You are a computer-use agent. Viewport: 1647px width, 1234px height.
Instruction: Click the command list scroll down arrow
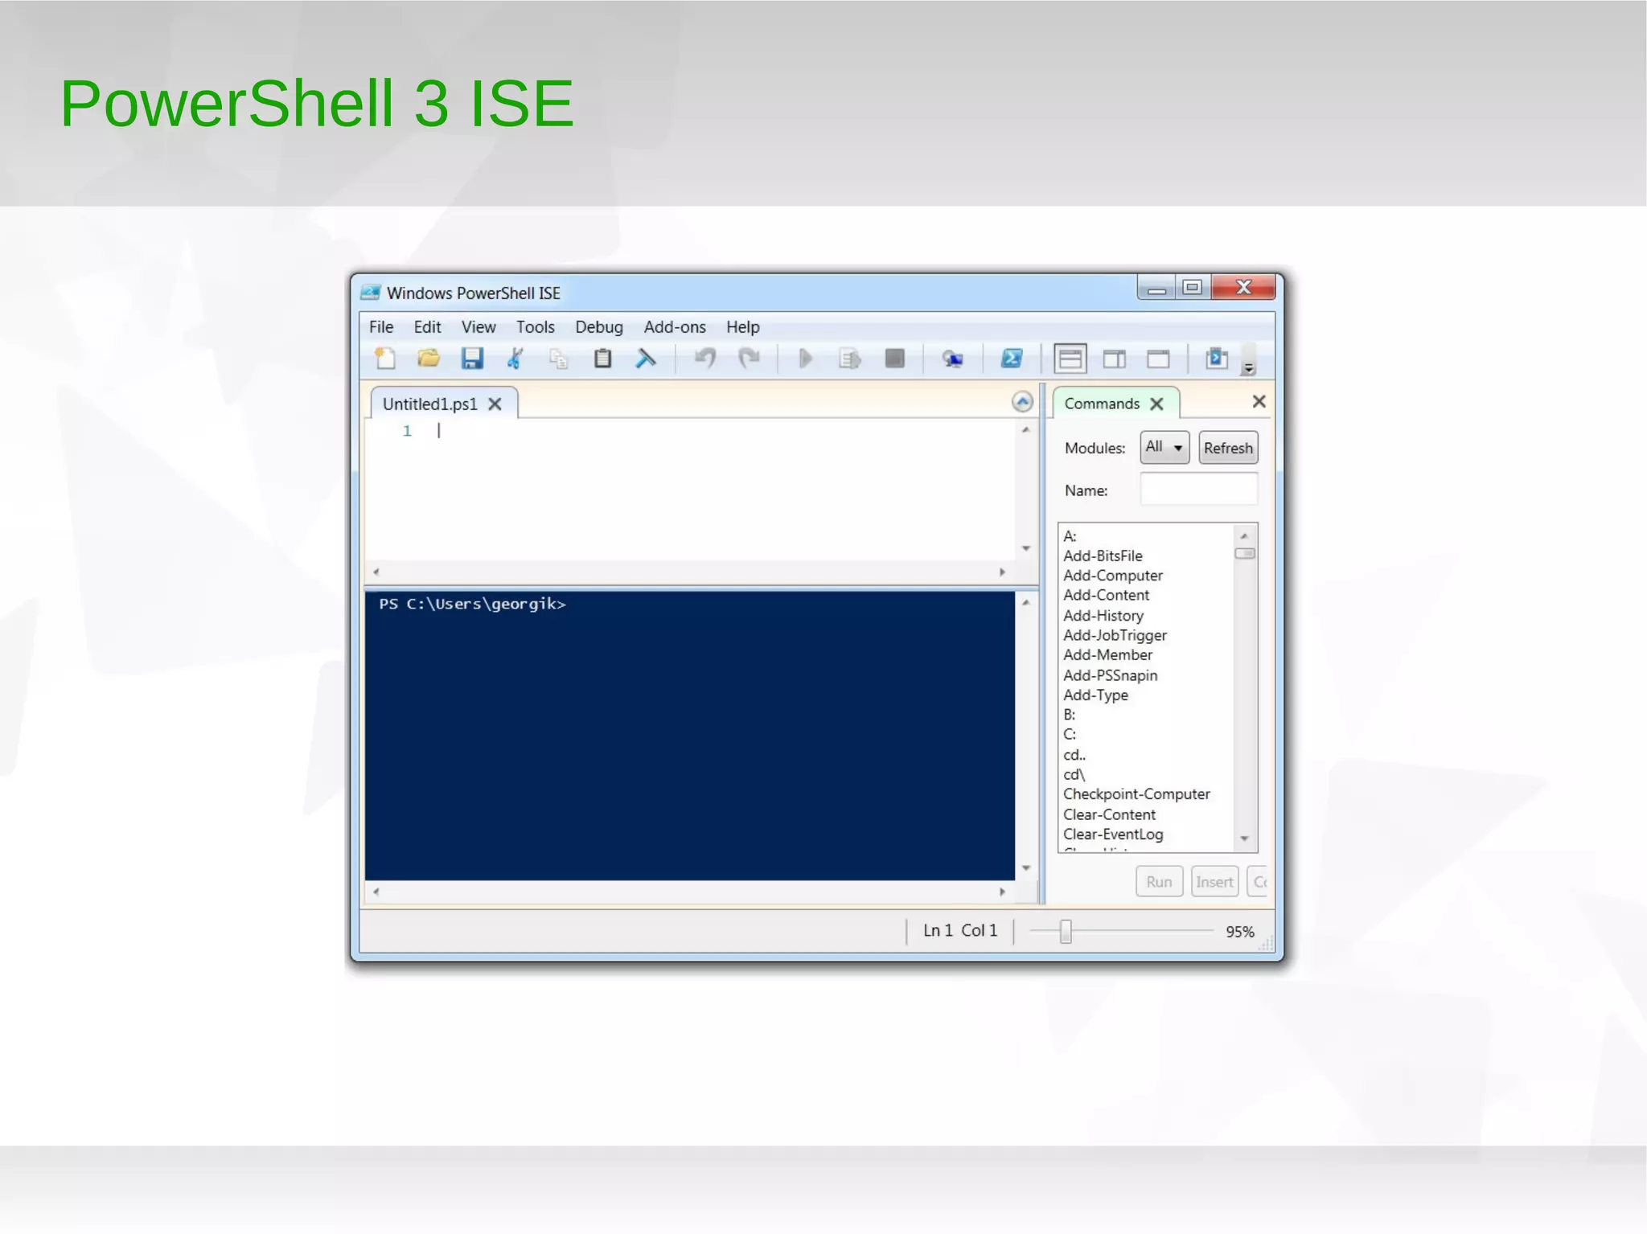click(1244, 838)
